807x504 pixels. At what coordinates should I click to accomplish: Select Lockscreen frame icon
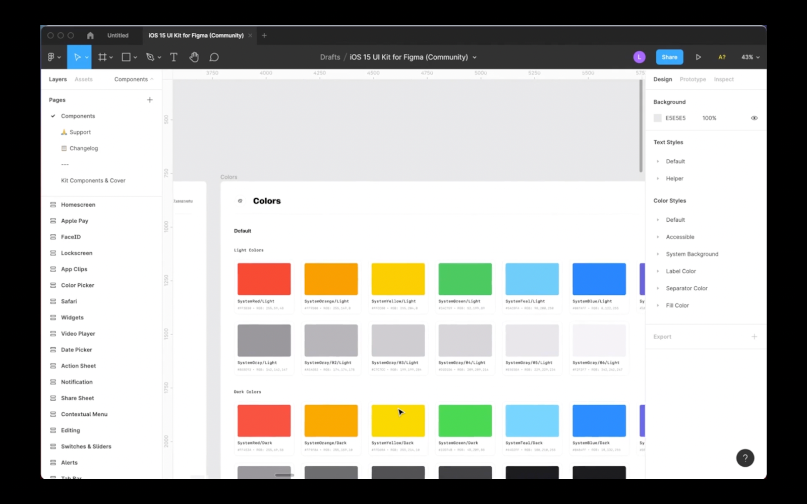coord(53,253)
